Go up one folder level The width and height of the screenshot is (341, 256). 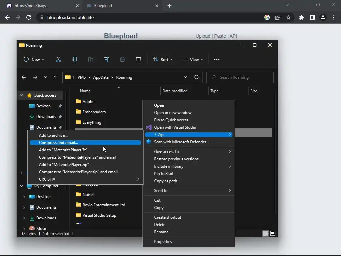(55, 77)
